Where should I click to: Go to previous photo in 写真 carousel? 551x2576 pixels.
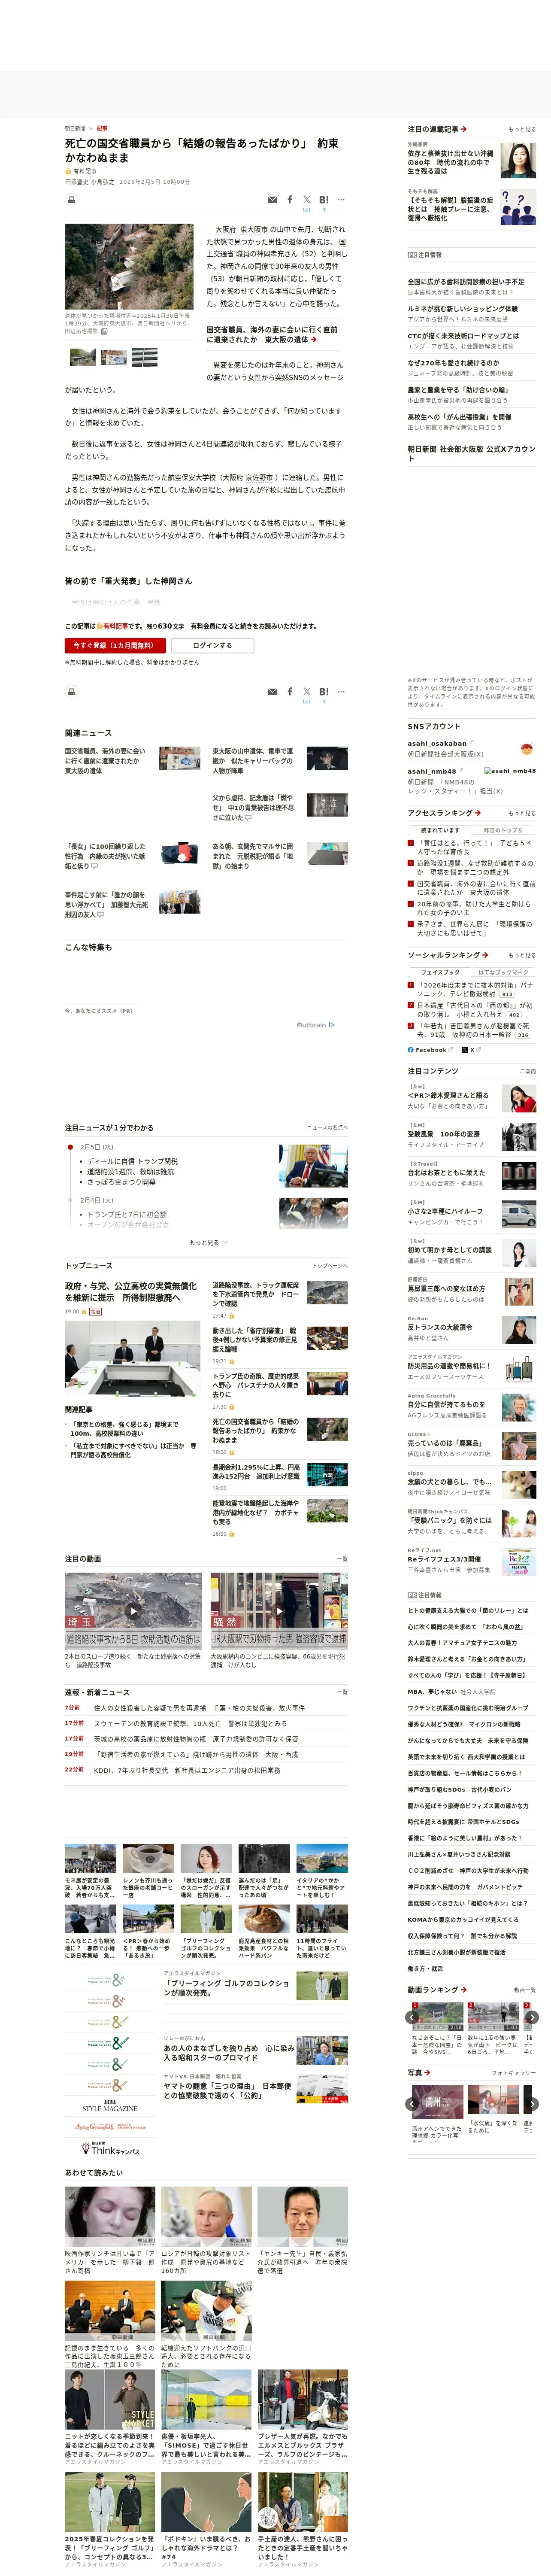click(413, 2104)
